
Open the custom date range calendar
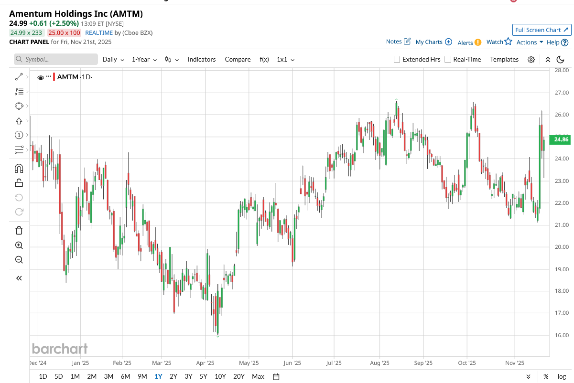pyautogui.click(x=276, y=376)
